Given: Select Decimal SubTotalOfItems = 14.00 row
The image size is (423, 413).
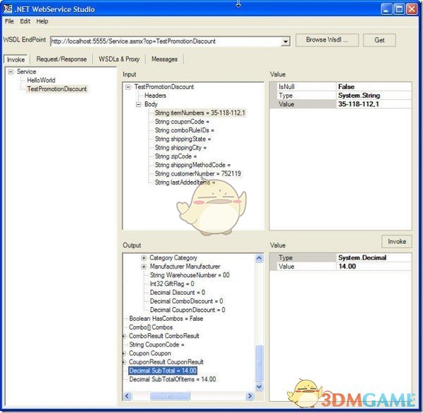Looking at the screenshot, I should (x=173, y=379).
